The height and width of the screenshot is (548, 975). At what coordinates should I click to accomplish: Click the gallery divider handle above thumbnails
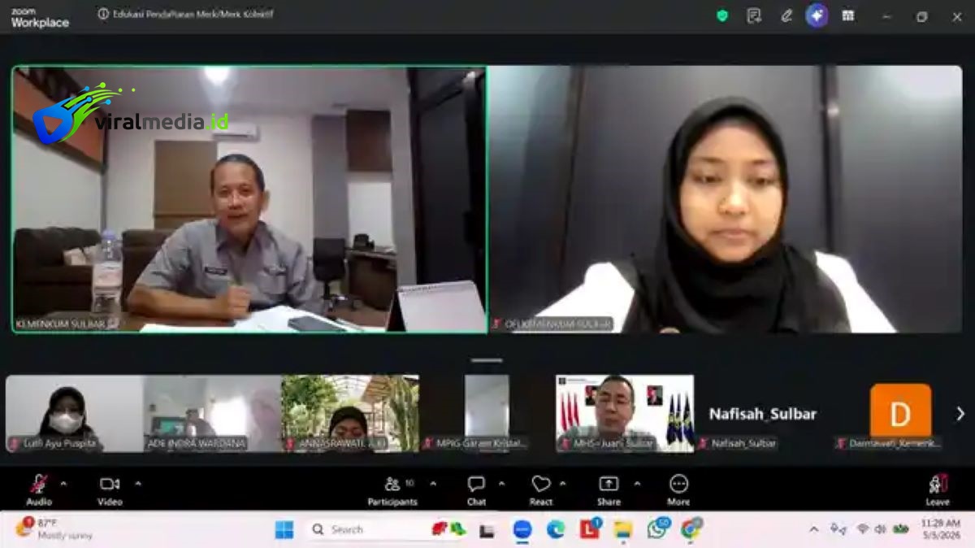(487, 360)
